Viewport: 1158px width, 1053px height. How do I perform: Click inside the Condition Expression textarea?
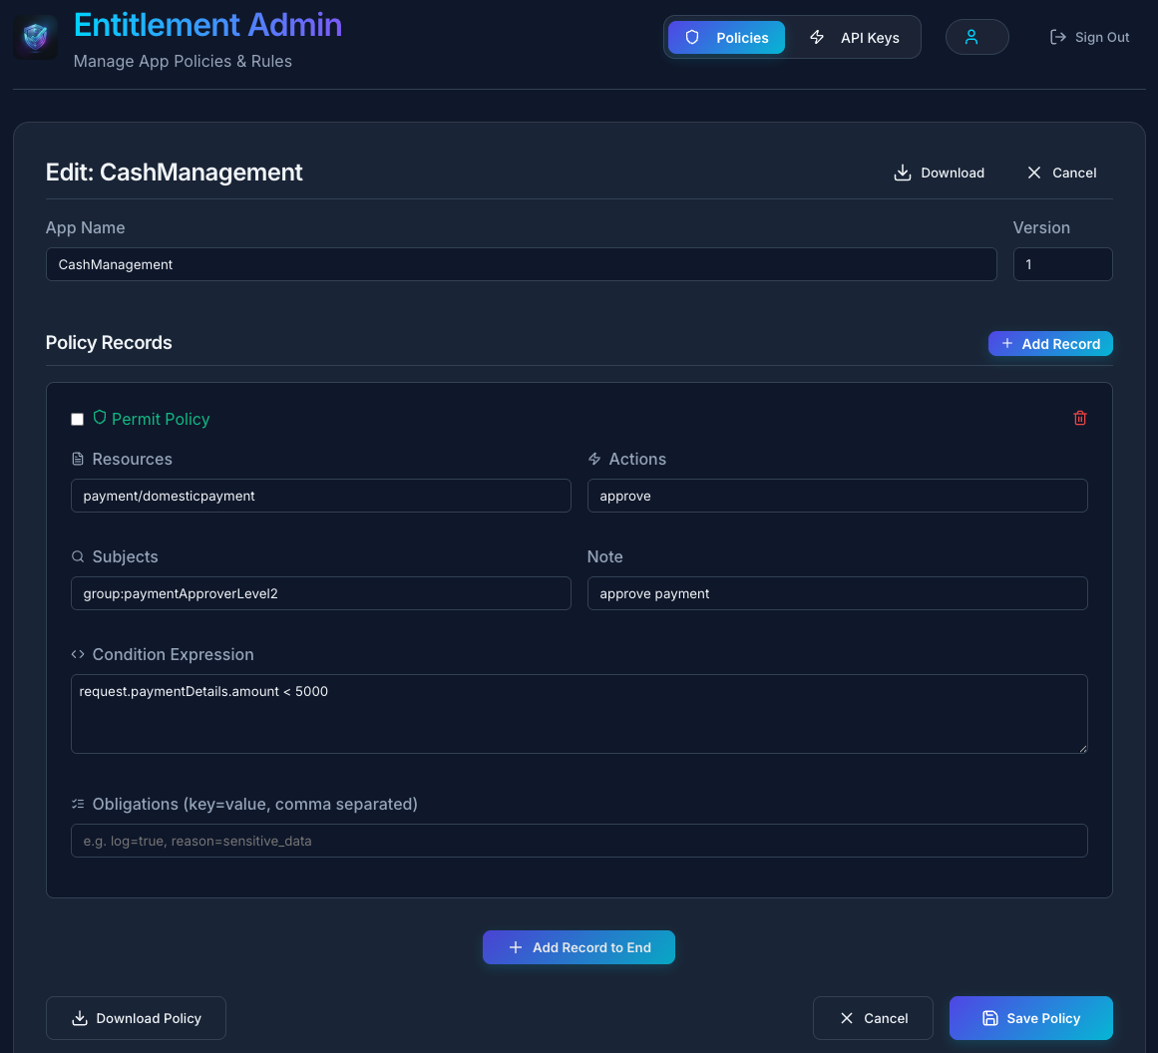point(579,713)
